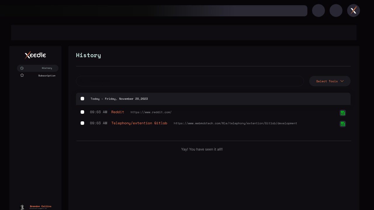
Task: Expand the Select Tools dropdown
Action: click(330, 81)
